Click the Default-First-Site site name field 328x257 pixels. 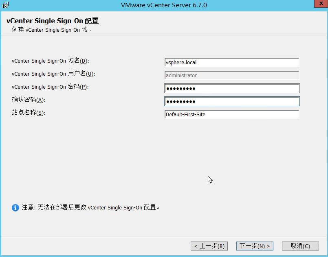click(232, 114)
